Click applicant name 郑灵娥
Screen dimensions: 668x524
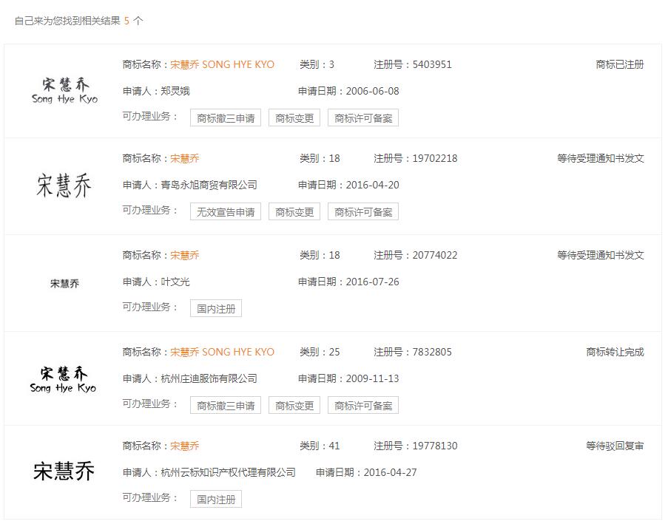[x=175, y=91]
